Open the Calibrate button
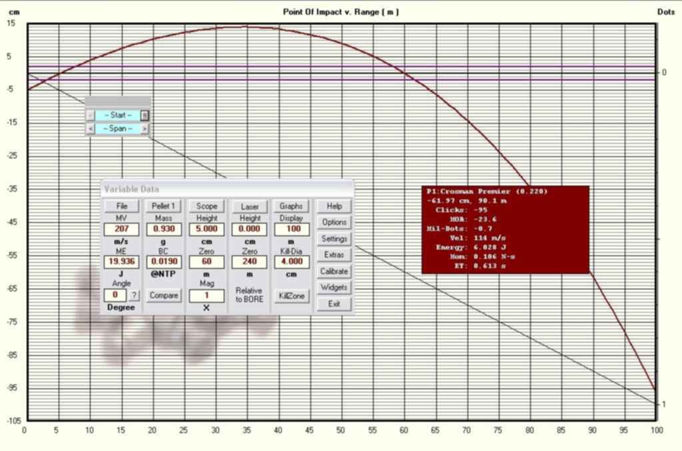 point(334,271)
